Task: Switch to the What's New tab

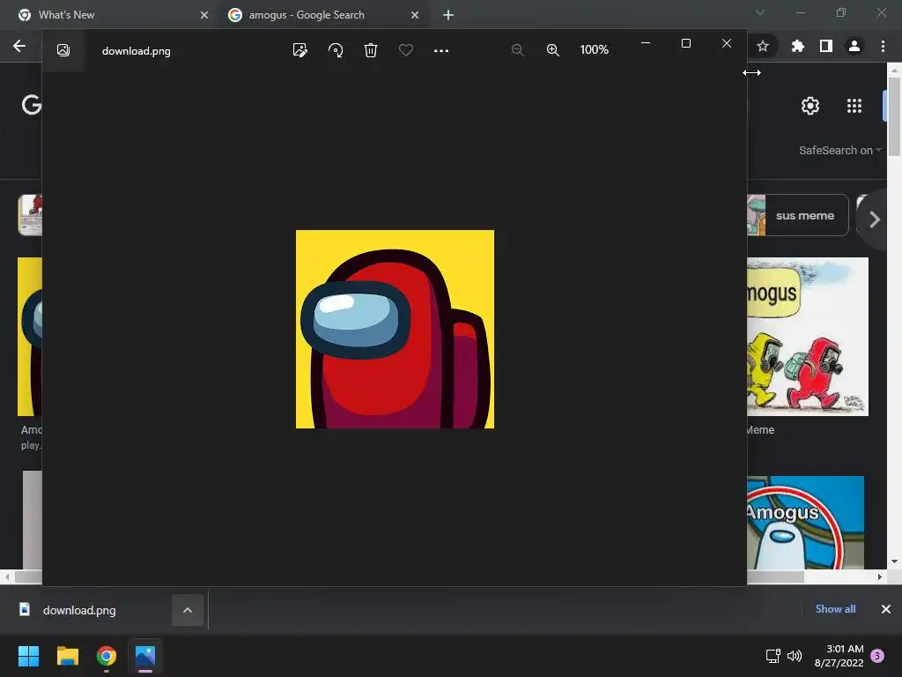Action: pos(106,15)
